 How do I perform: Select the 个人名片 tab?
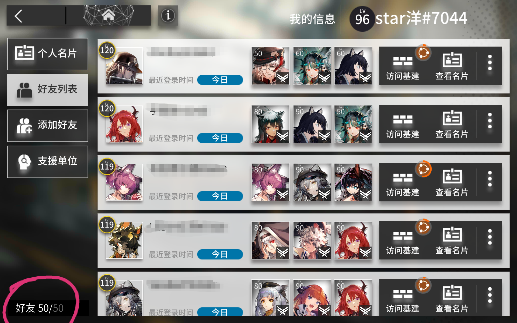point(48,54)
